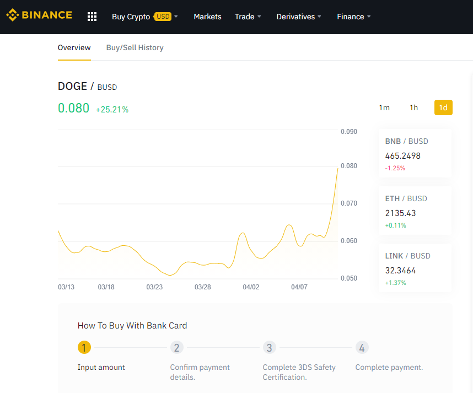The width and height of the screenshot is (473, 393).
Task: Click the 32.3464 LINK price
Action: 400,271
